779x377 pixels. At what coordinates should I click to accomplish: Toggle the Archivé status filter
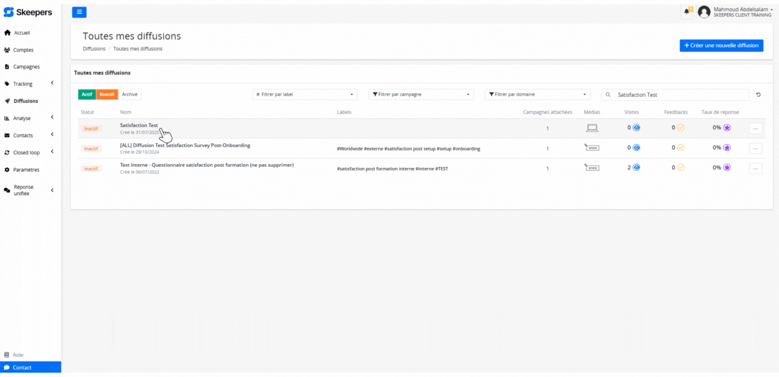point(130,95)
